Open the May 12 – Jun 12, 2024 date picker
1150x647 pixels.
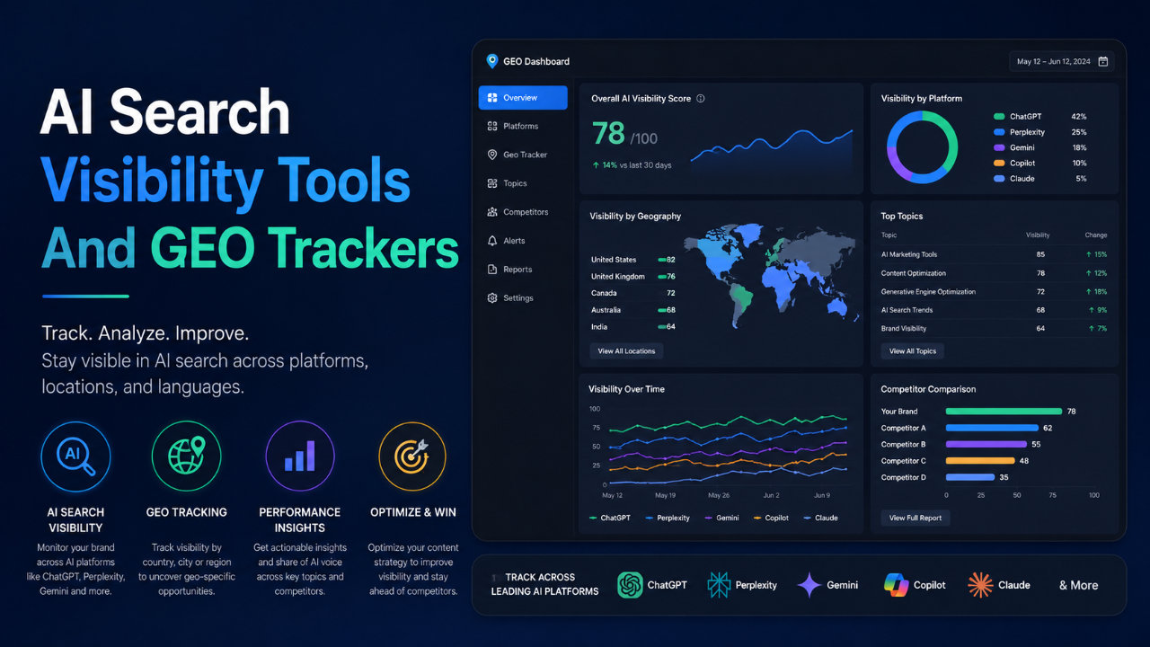click(1063, 61)
